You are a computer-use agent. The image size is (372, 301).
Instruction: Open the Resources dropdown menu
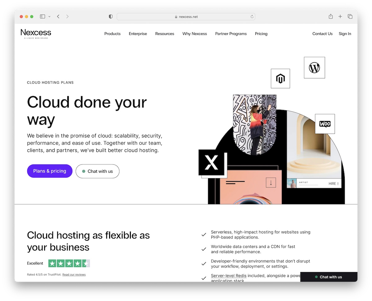(x=165, y=34)
